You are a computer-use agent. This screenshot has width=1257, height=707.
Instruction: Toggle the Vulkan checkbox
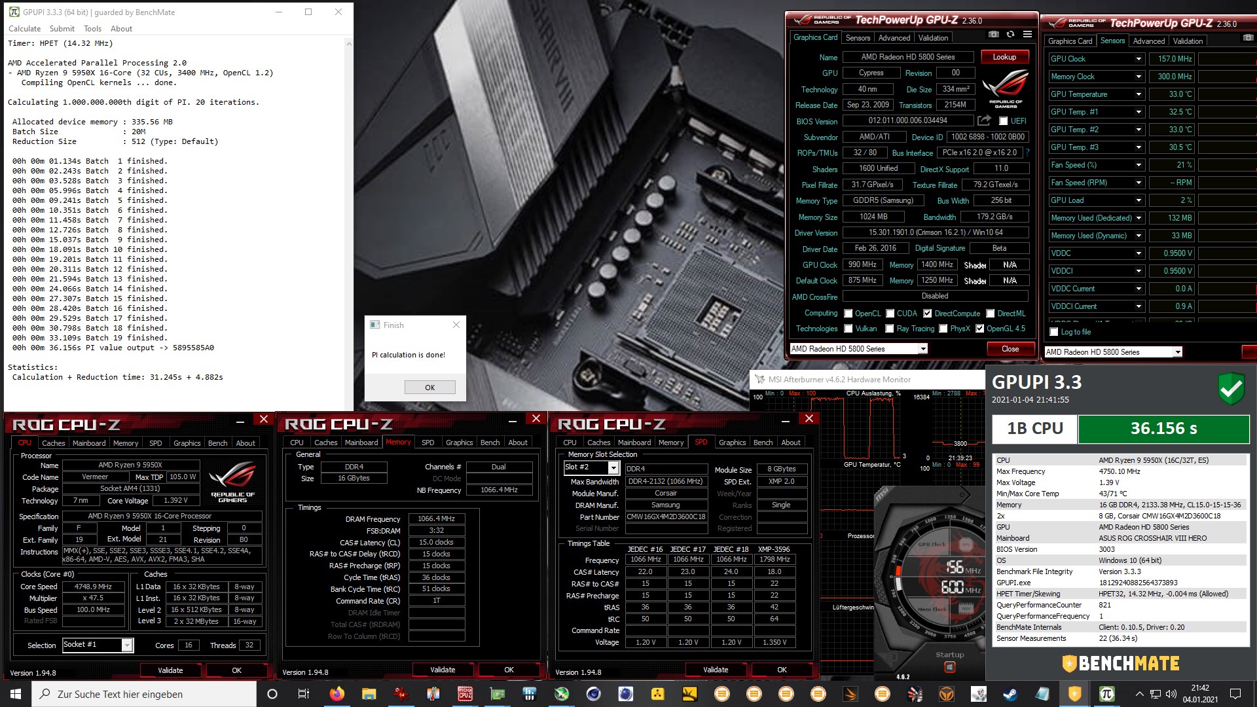coord(848,329)
